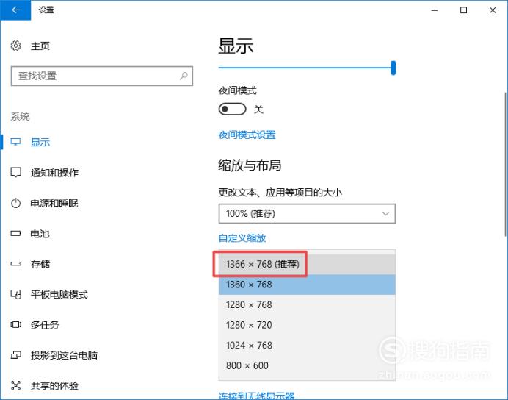Click the shared experiences icon
The image size is (508, 400).
pyautogui.click(x=15, y=385)
